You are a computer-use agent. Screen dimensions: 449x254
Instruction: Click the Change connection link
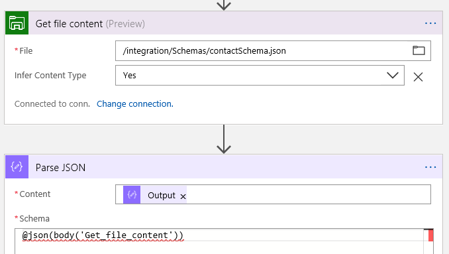(x=135, y=103)
